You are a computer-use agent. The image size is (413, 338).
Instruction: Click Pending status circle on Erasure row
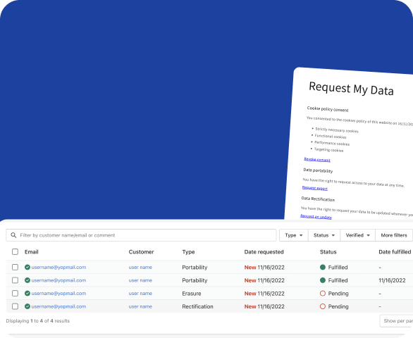323,293
